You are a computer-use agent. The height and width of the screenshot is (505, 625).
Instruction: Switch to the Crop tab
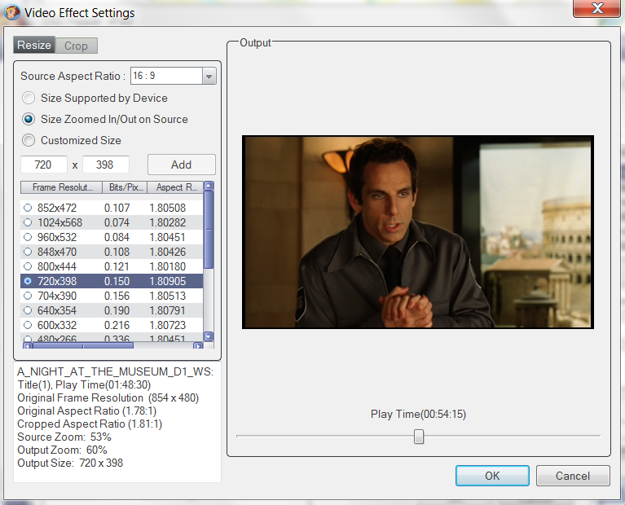pyautogui.click(x=76, y=46)
